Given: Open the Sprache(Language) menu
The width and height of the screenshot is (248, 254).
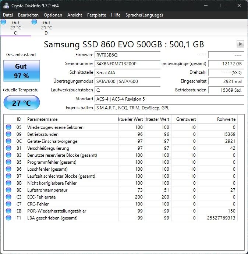Looking at the screenshot, I should [x=144, y=15].
